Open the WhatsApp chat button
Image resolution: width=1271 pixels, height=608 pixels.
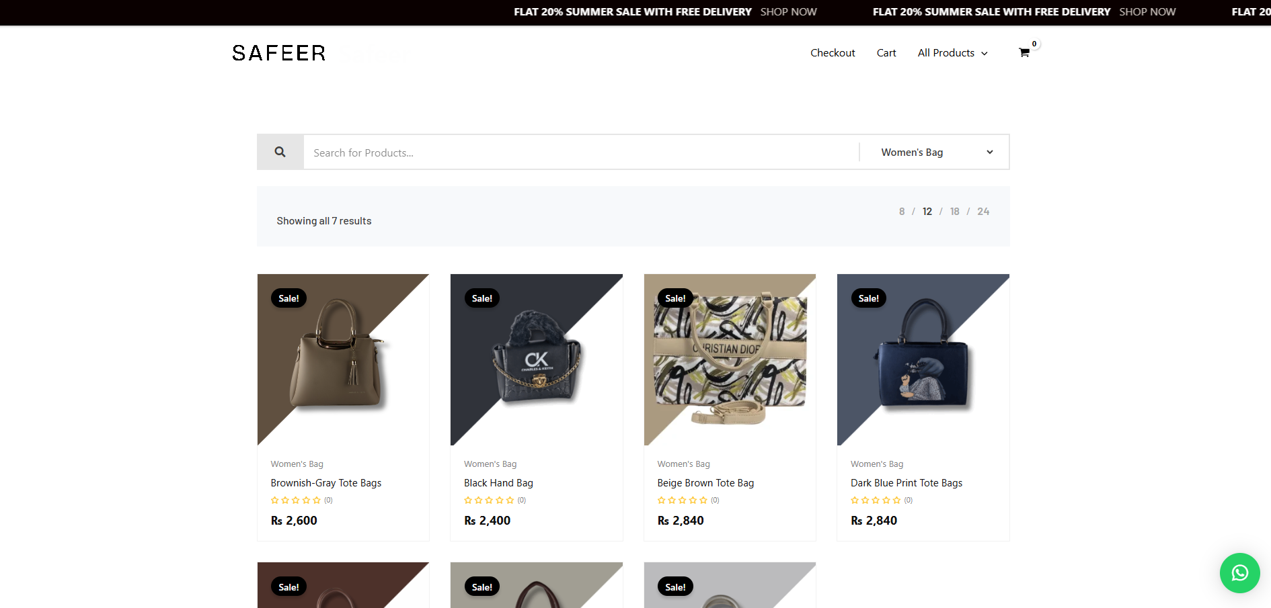[1239, 572]
